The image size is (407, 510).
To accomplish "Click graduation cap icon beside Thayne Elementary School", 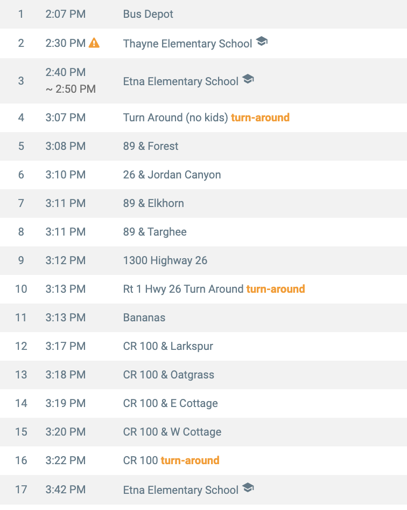I will tap(262, 42).
